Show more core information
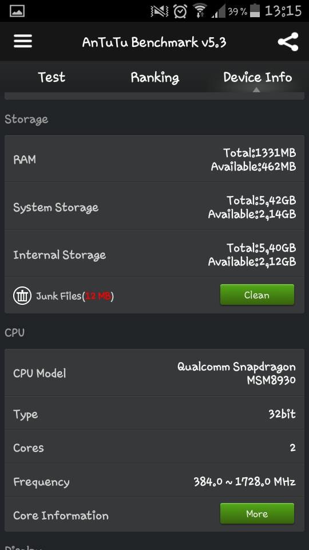 pos(257,513)
